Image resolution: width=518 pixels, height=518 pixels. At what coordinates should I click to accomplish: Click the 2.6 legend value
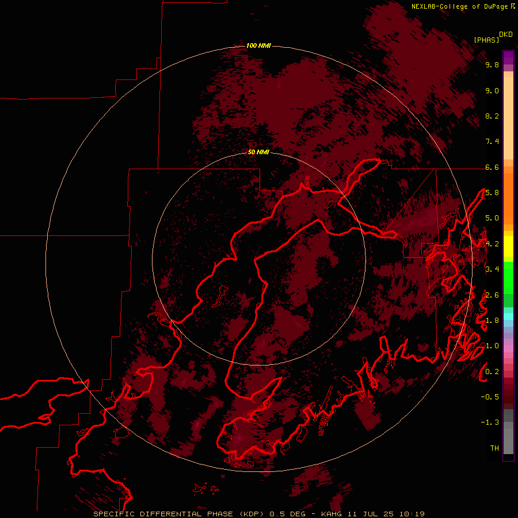[492, 295]
